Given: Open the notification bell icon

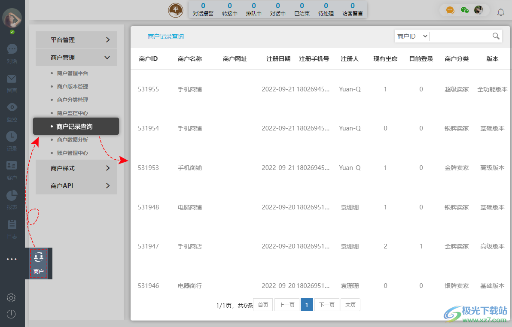Looking at the screenshot, I should 501,12.
